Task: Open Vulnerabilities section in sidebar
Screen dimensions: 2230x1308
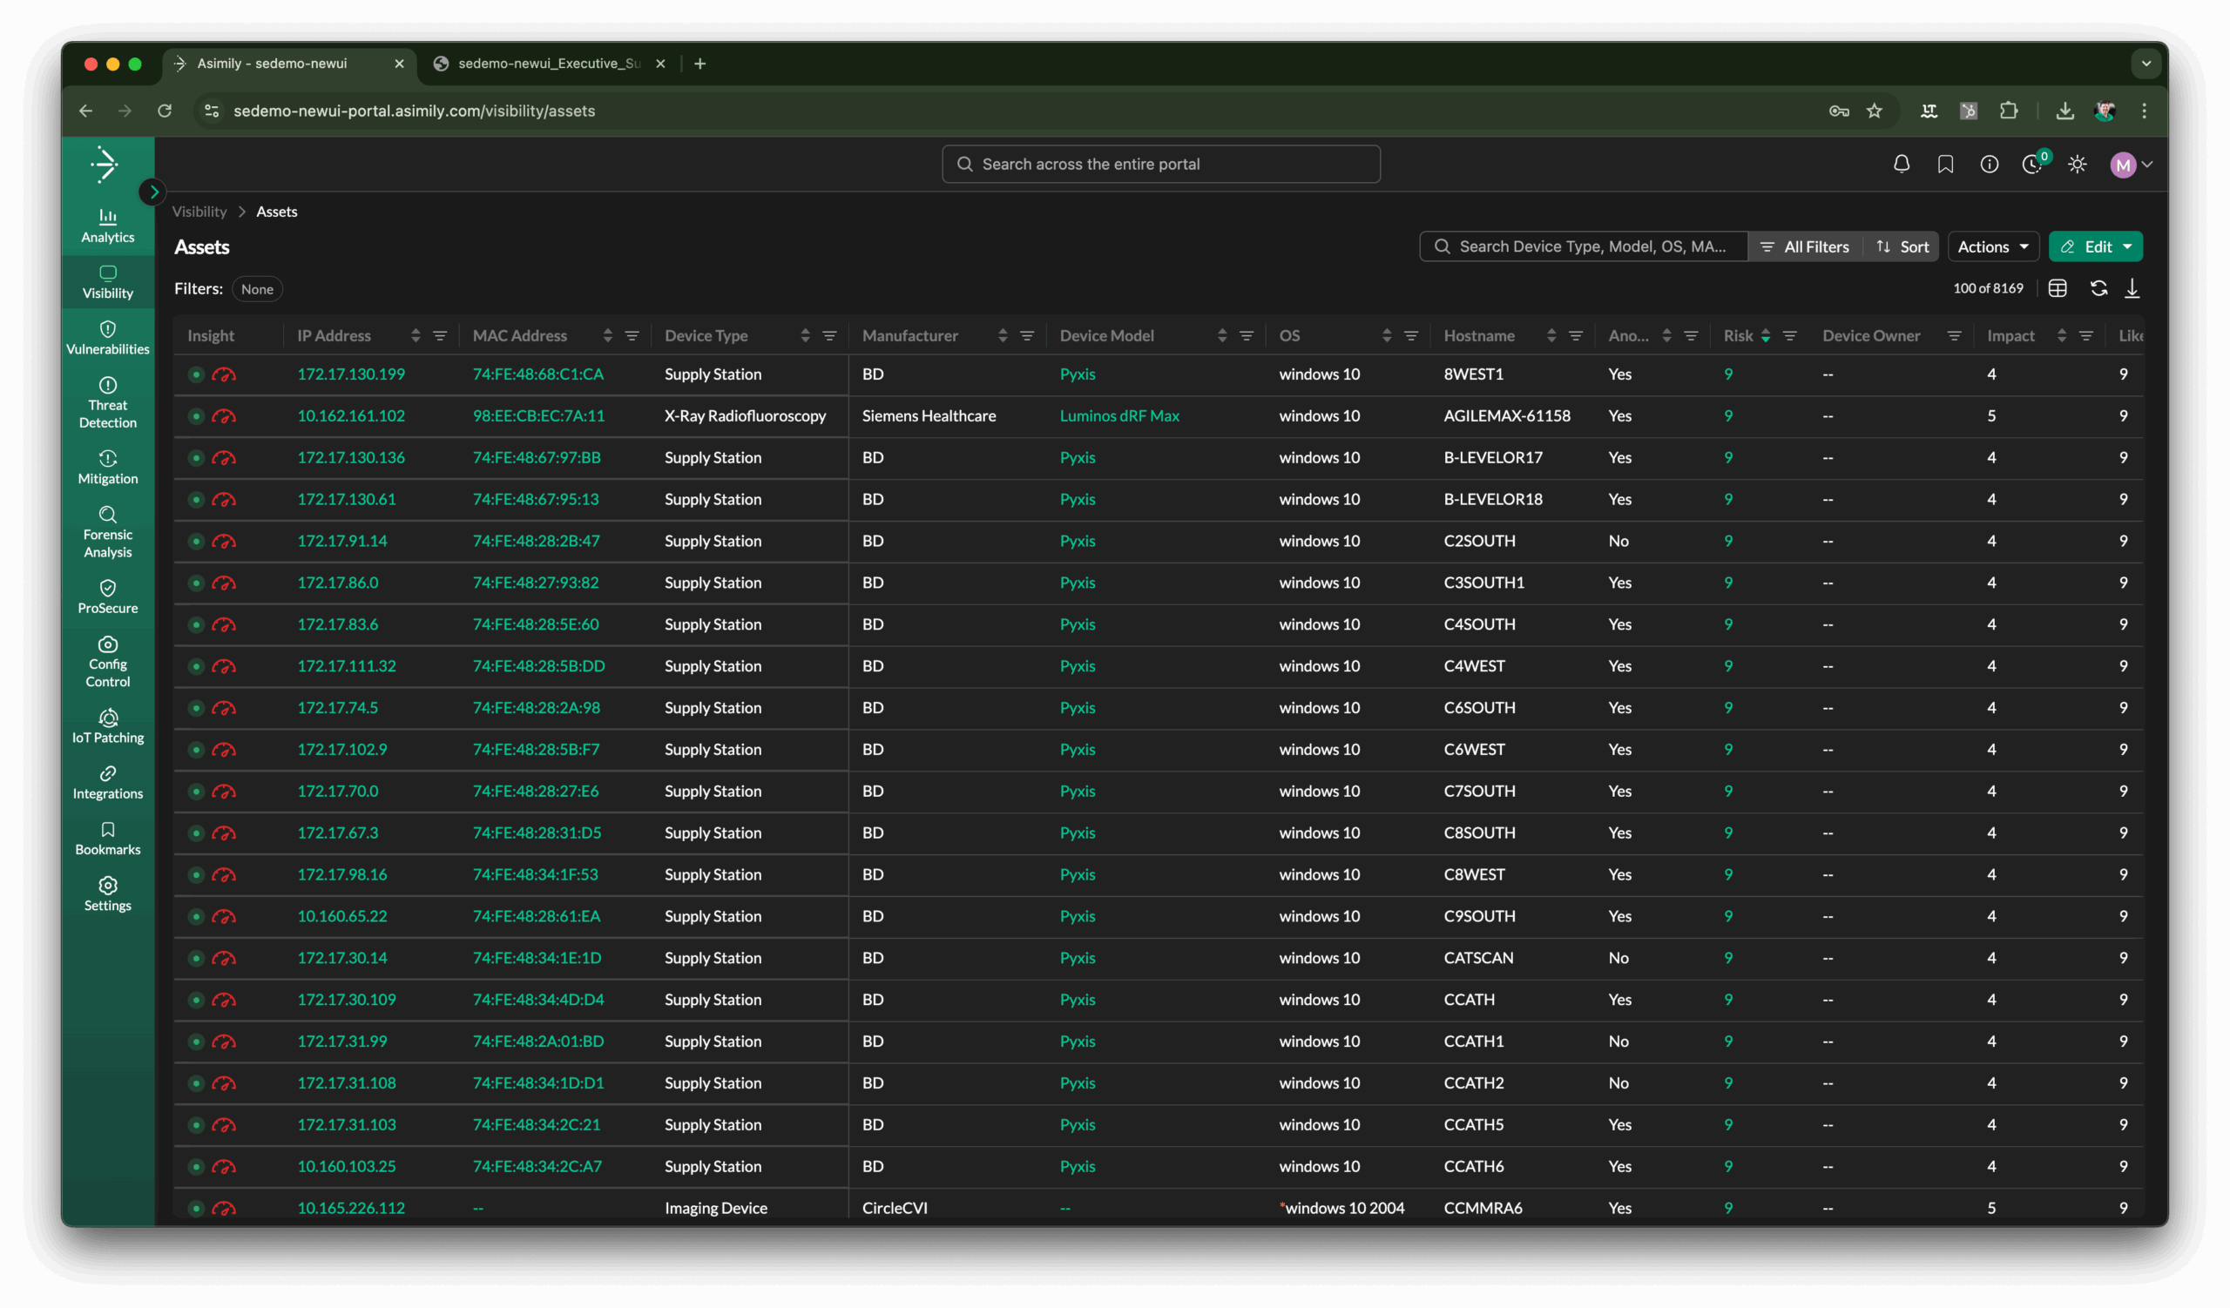Action: (108, 338)
